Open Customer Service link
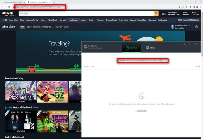The image size is (203, 139). tap(32, 20)
